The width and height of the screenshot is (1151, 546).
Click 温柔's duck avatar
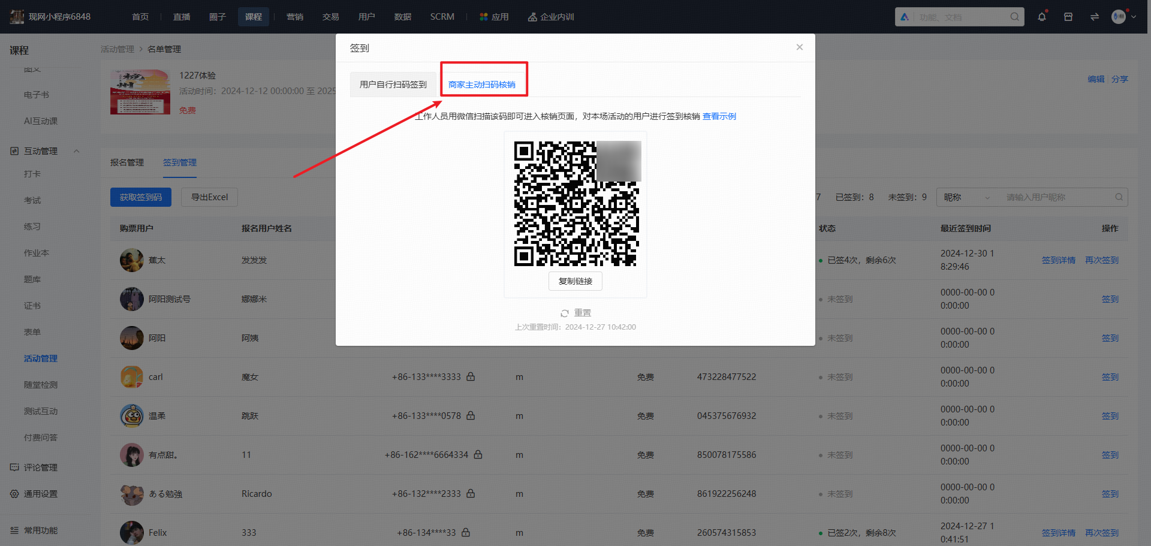(132, 416)
